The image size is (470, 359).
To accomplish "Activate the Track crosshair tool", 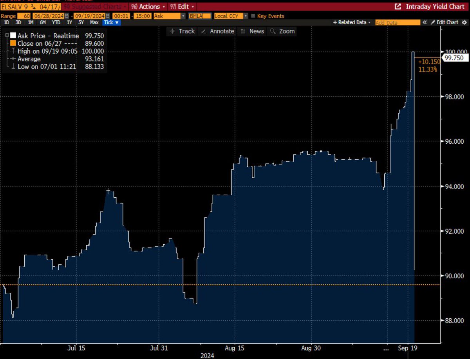I will point(183,31).
